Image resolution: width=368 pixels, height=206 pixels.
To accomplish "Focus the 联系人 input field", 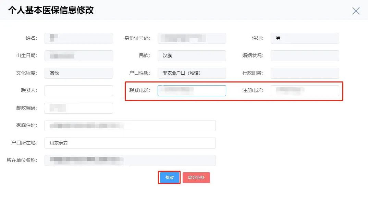I will point(79,91).
